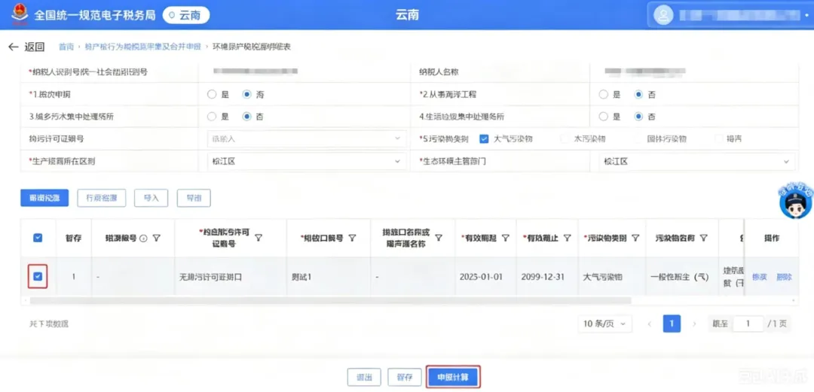Click the 云南 region selector pill
This screenshot has height=392, width=814.
pyautogui.click(x=186, y=16)
